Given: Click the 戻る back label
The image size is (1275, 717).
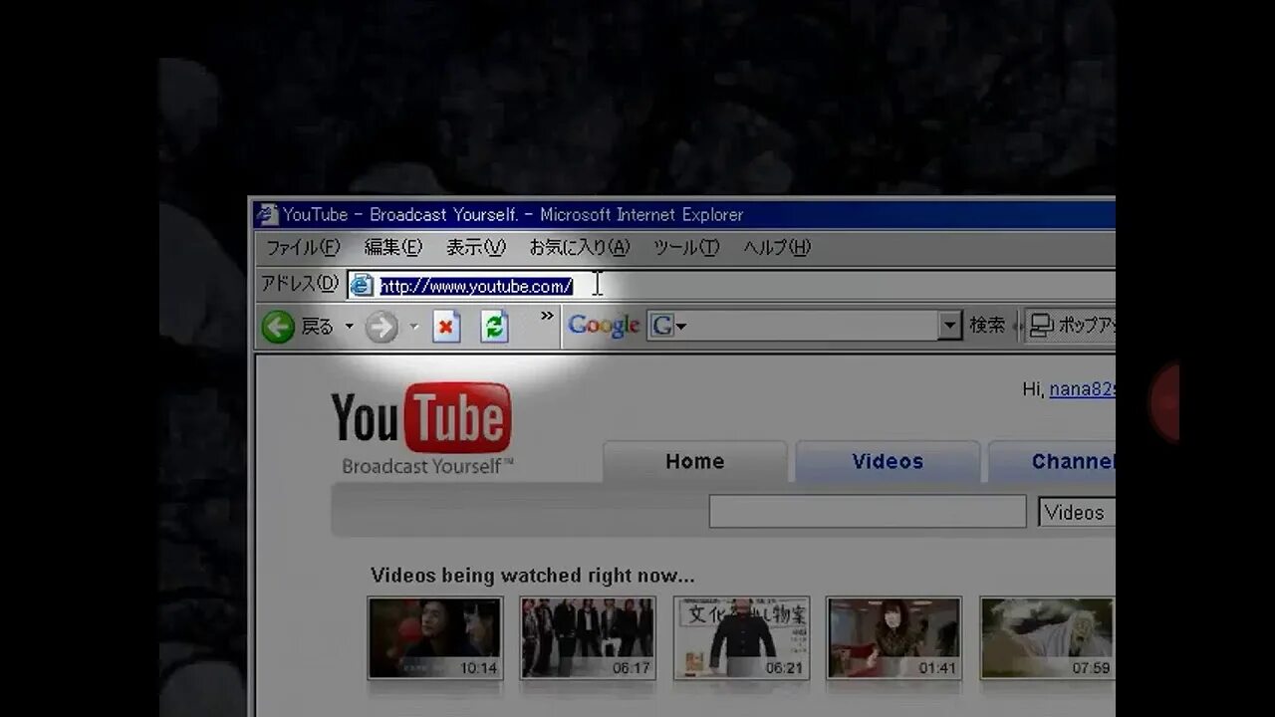Looking at the screenshot, I should coord(318,327).
